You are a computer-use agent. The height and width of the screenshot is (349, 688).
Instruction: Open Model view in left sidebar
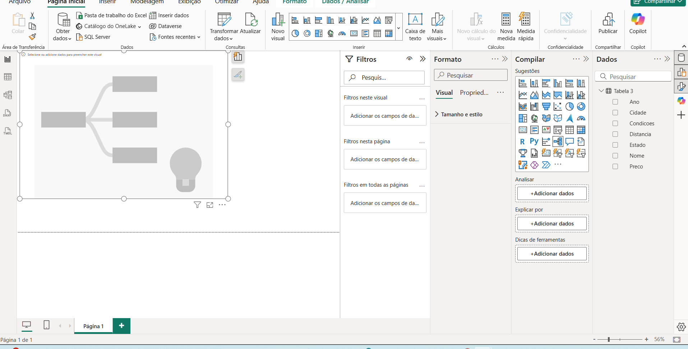[8, 95]
